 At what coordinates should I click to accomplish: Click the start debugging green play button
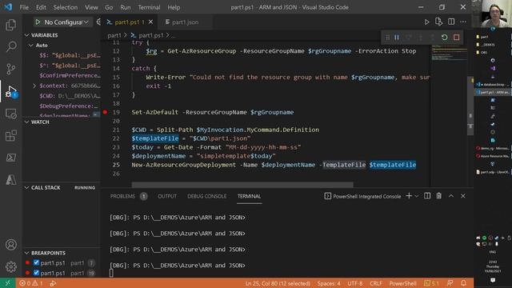38,22
